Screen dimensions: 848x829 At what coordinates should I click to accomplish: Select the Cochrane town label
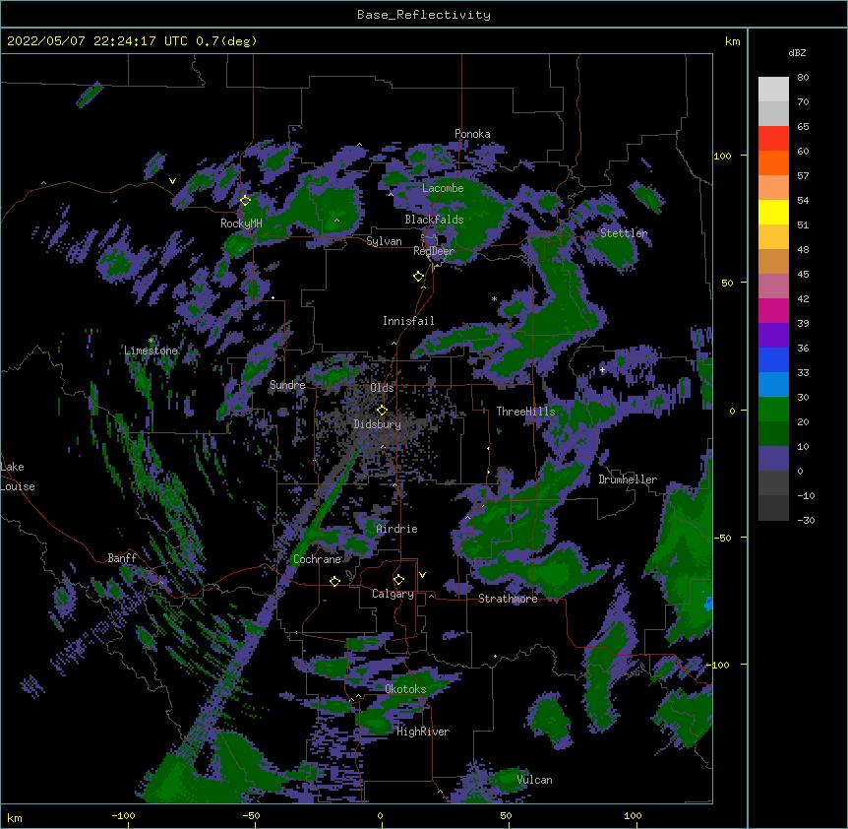pos(317,559)
